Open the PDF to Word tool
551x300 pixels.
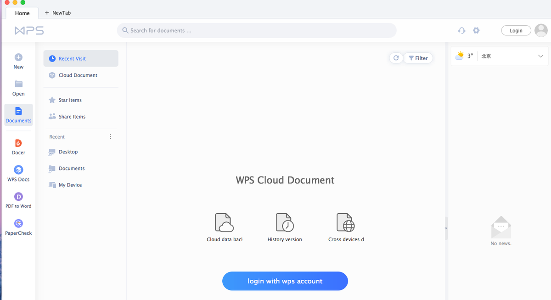click(x=18, y=197)
